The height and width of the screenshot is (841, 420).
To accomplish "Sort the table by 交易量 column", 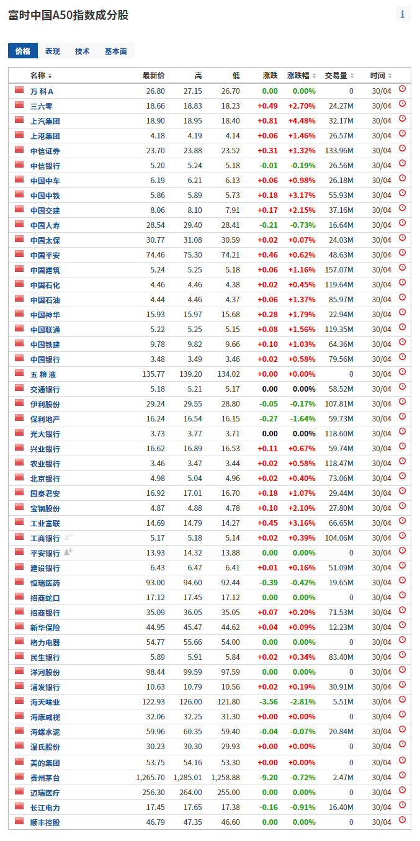I will pyautogui.click(x=339, y=76).
